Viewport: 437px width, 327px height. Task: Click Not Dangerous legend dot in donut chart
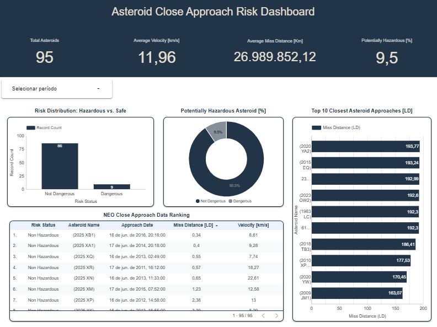point(198,201)
